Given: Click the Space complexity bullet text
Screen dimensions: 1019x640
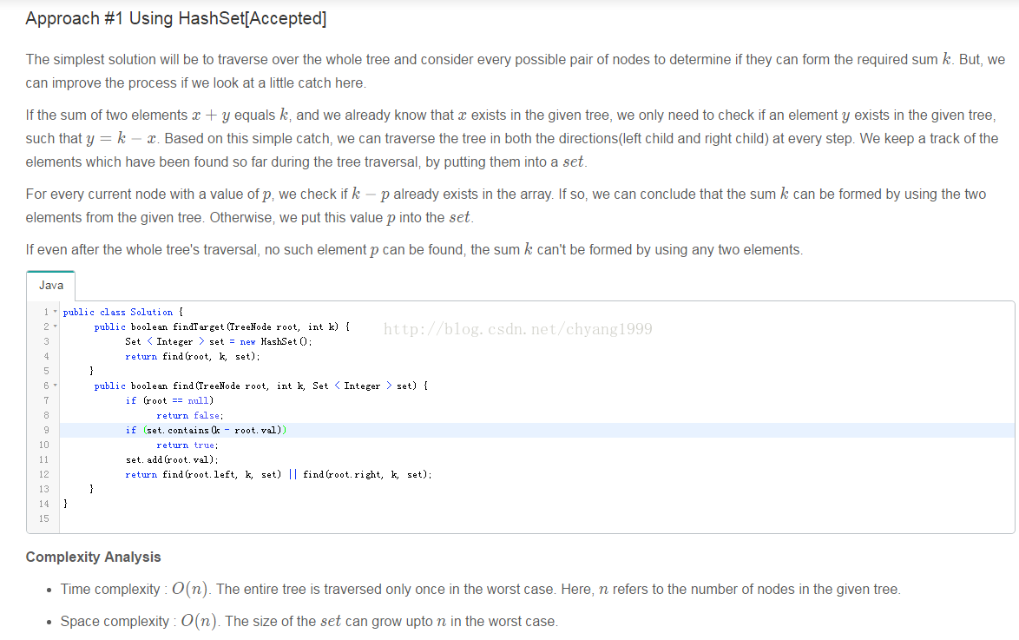Looking at the screenshot, I should click(309, 621).
